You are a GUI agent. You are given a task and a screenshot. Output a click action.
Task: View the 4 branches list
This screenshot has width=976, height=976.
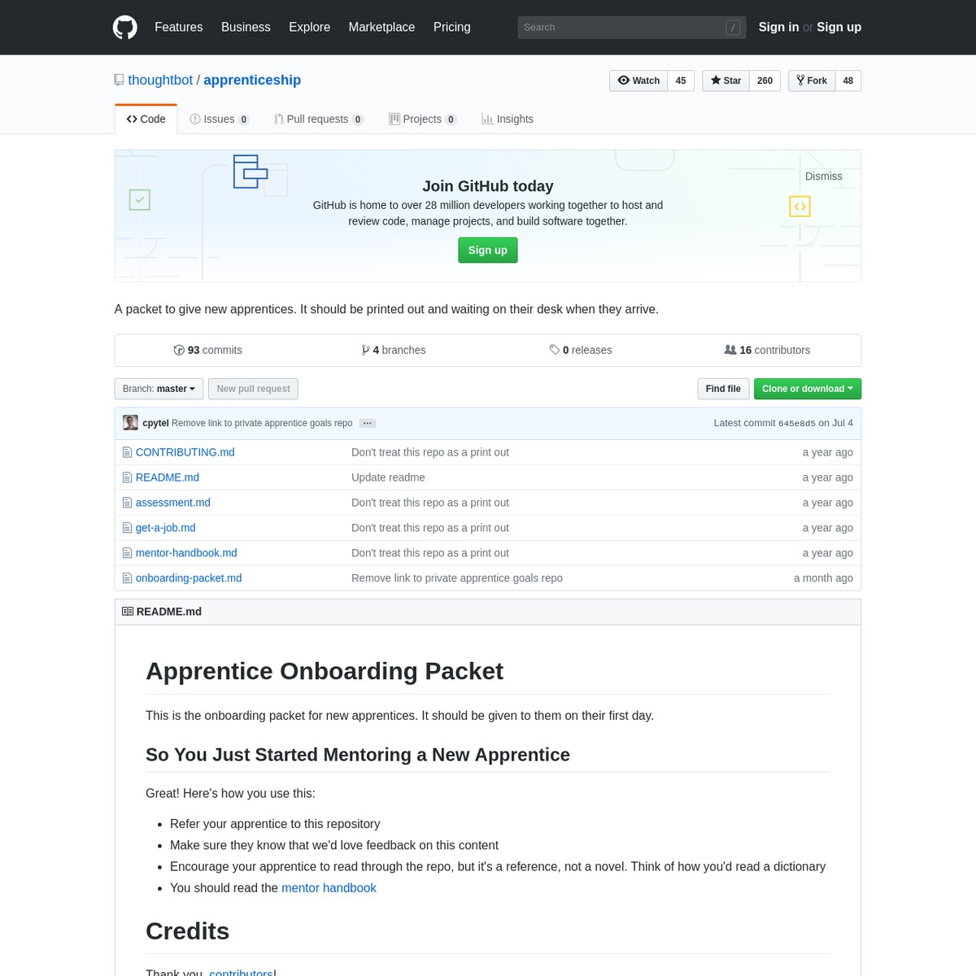pos(394,350)
